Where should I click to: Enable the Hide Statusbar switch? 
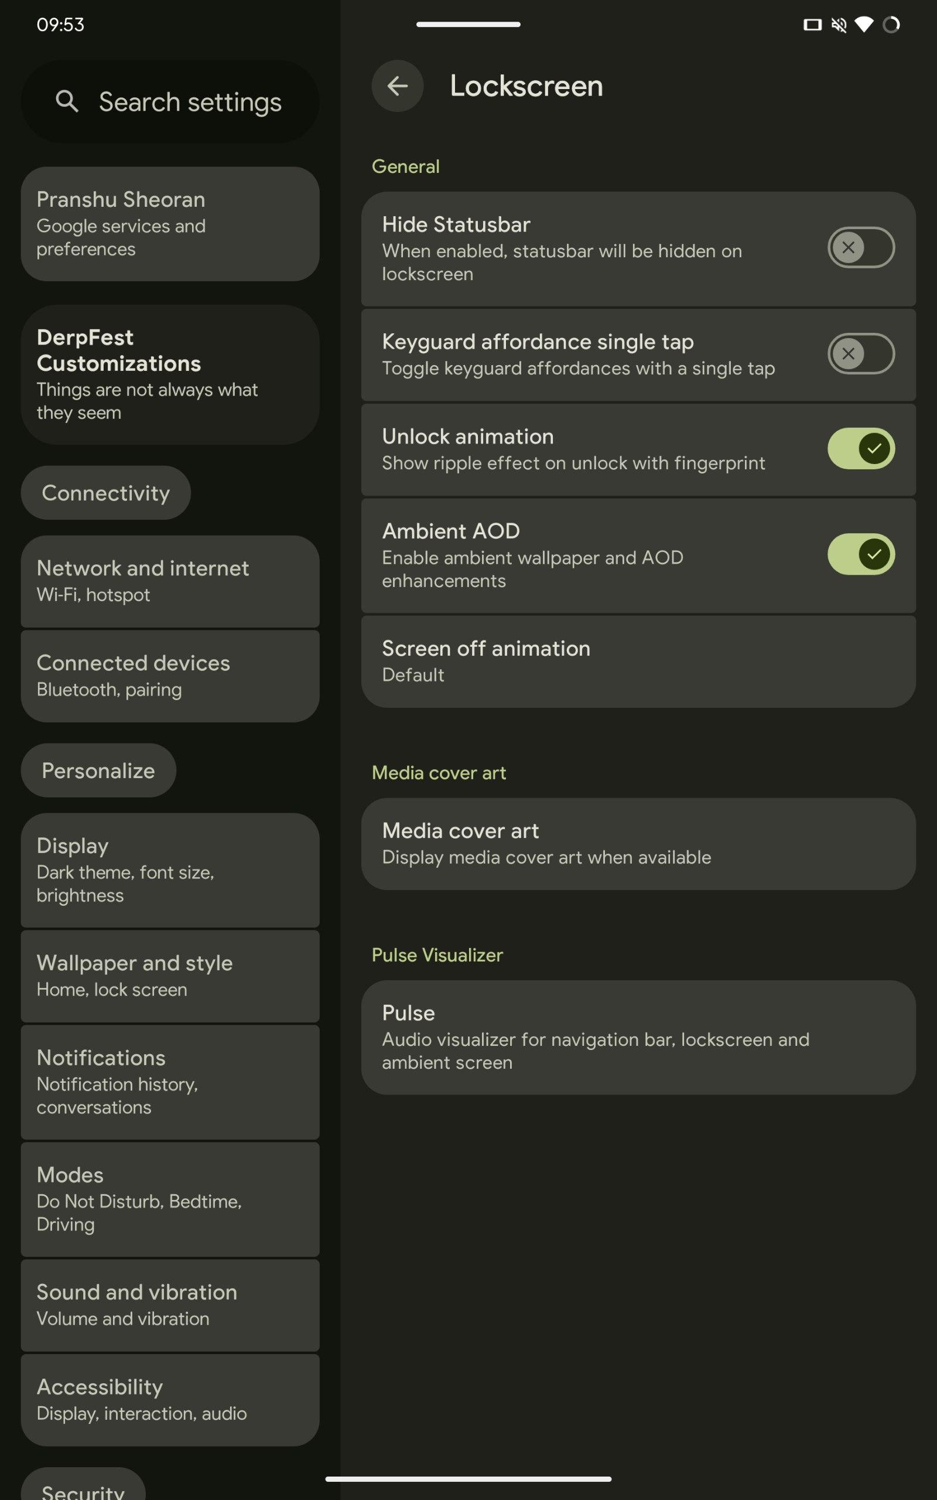pyautogui.click(x=860, y=247)
